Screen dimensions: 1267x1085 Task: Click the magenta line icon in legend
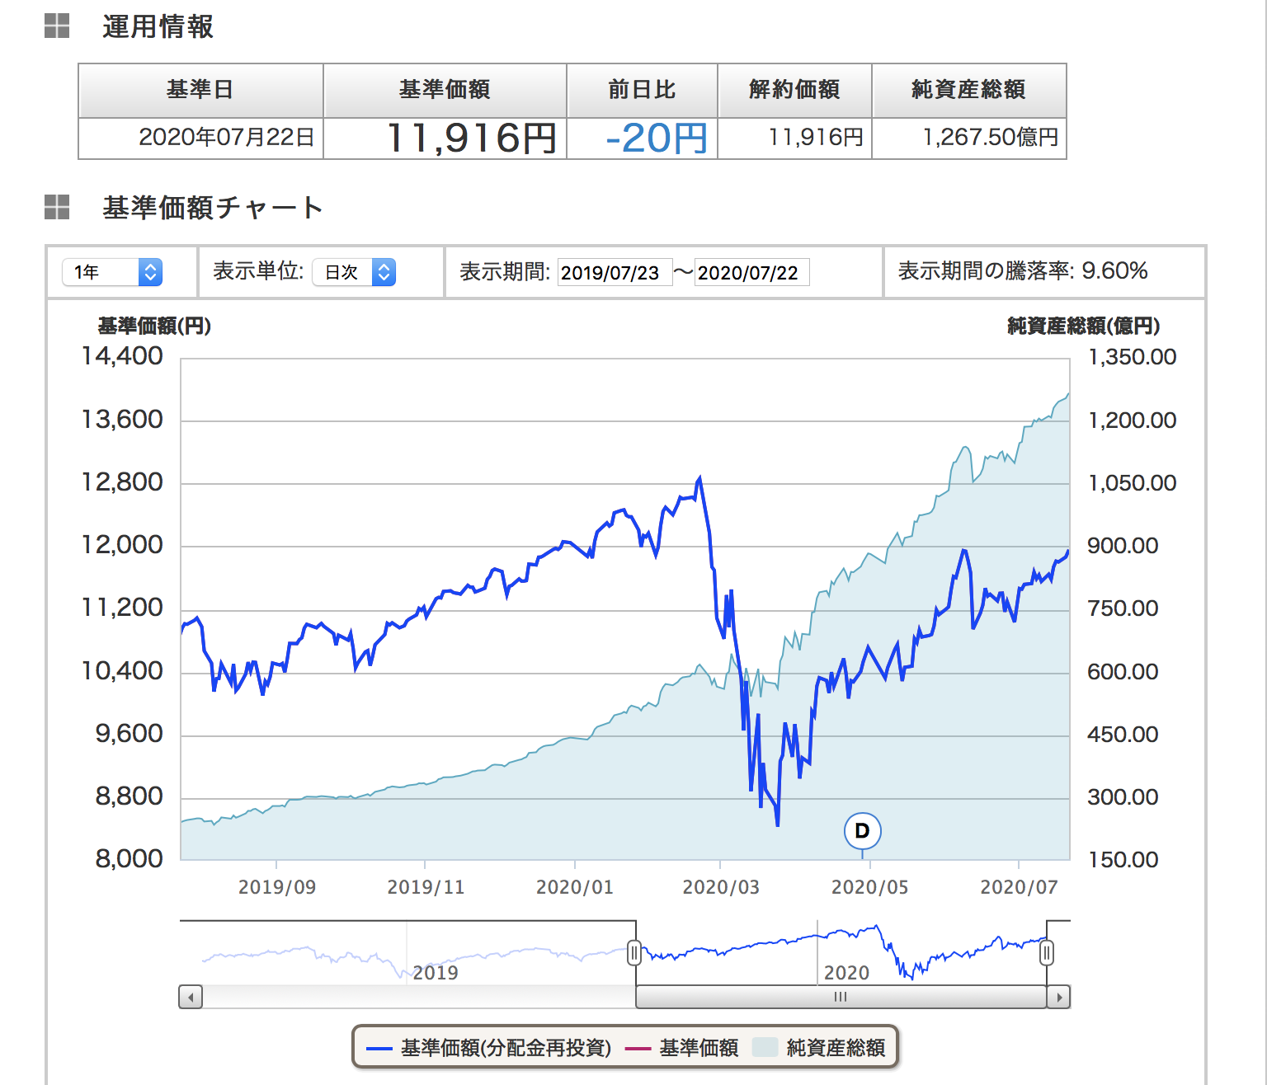(x=638, y=1049)
